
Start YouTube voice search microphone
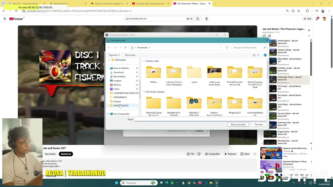point(207,19)
